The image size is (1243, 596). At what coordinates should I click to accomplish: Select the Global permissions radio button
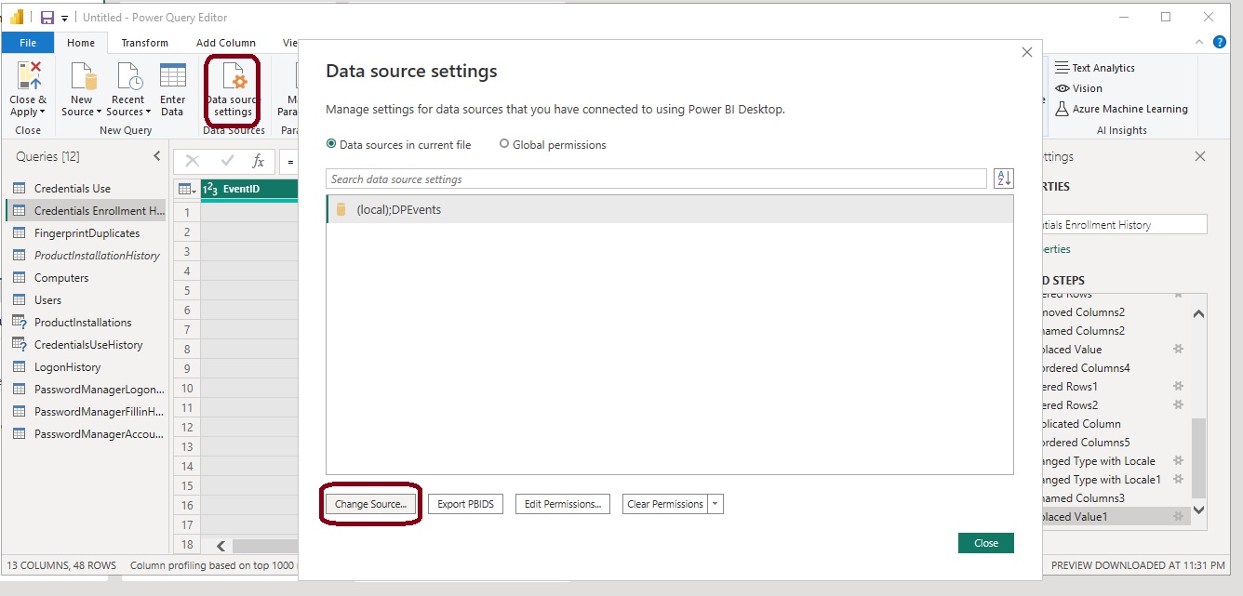click(504, 145)
